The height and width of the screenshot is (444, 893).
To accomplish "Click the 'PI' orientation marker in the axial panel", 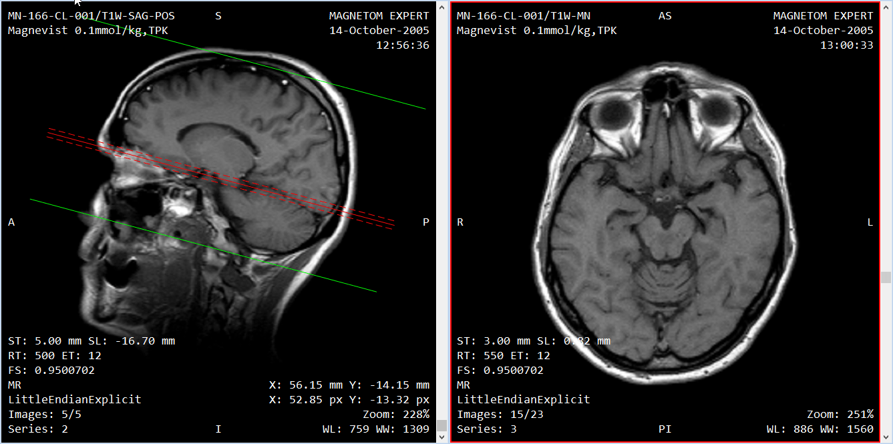I will tap(665, 429).
